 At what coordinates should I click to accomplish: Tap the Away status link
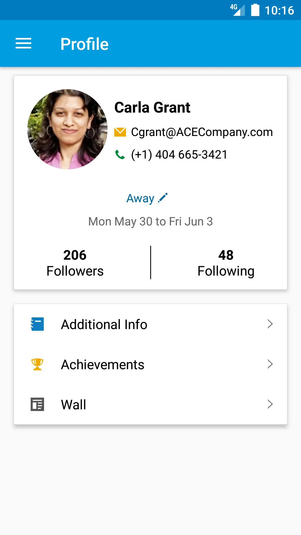coord(140,198)
